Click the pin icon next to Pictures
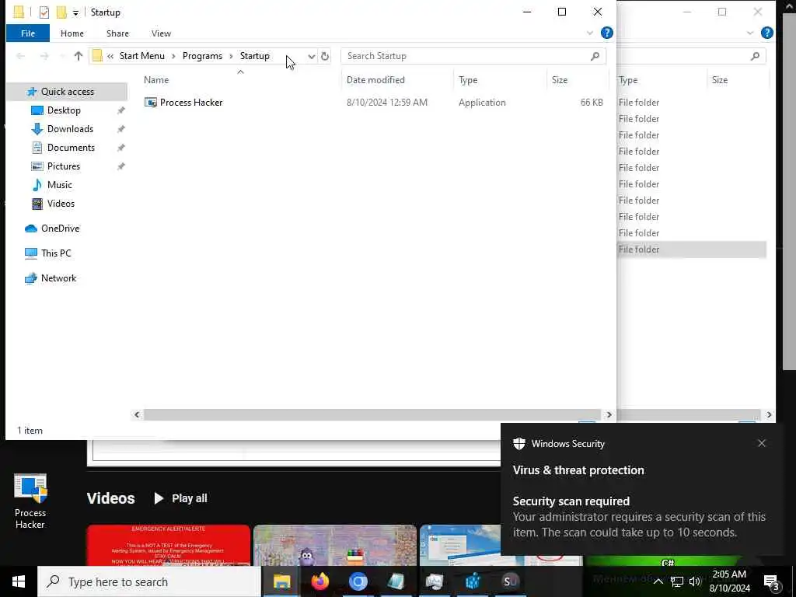The height and width of the screenshot is (597, 796). pos(120,166)
